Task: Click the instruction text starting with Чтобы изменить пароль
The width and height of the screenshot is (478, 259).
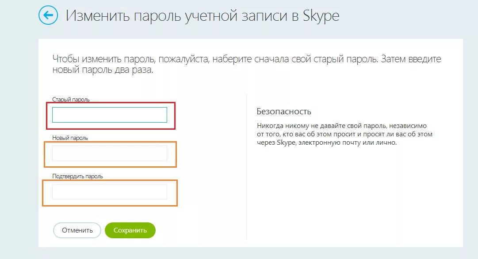Action: click(x=246, y=64)
